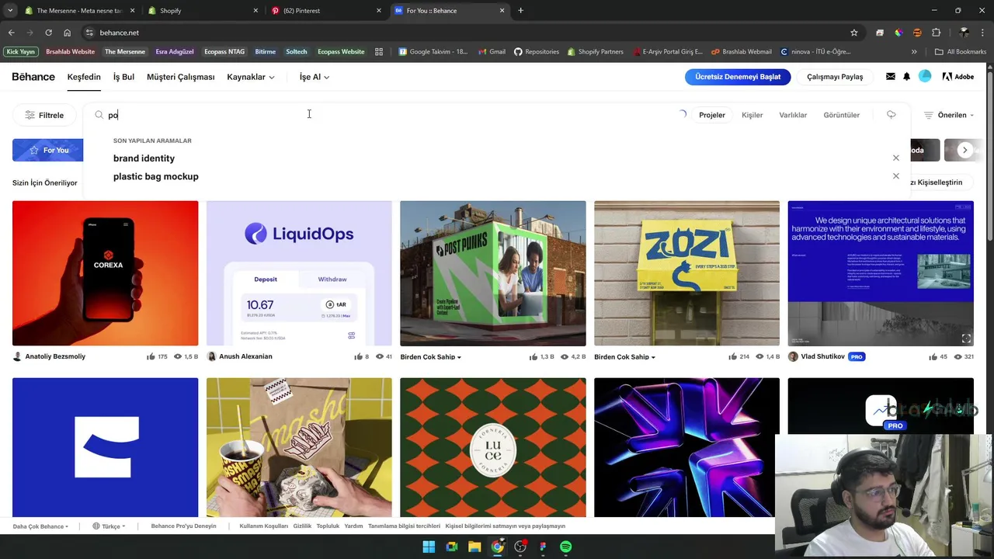Open Behance messages envelope icon
This screenshot has width=994, height=559.
(890, 77)
